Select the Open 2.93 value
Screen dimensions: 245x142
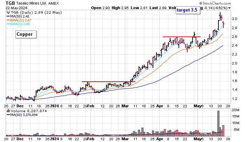100,8
